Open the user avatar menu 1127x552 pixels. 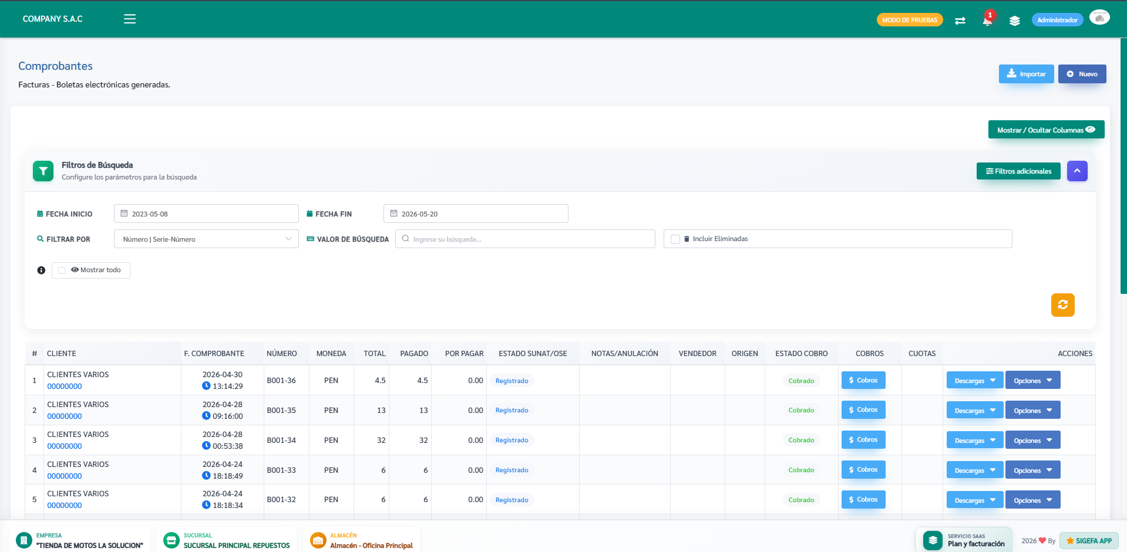(1099, 18)
